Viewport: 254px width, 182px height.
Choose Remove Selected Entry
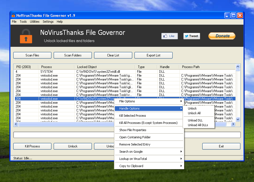[x=149, y=144]
